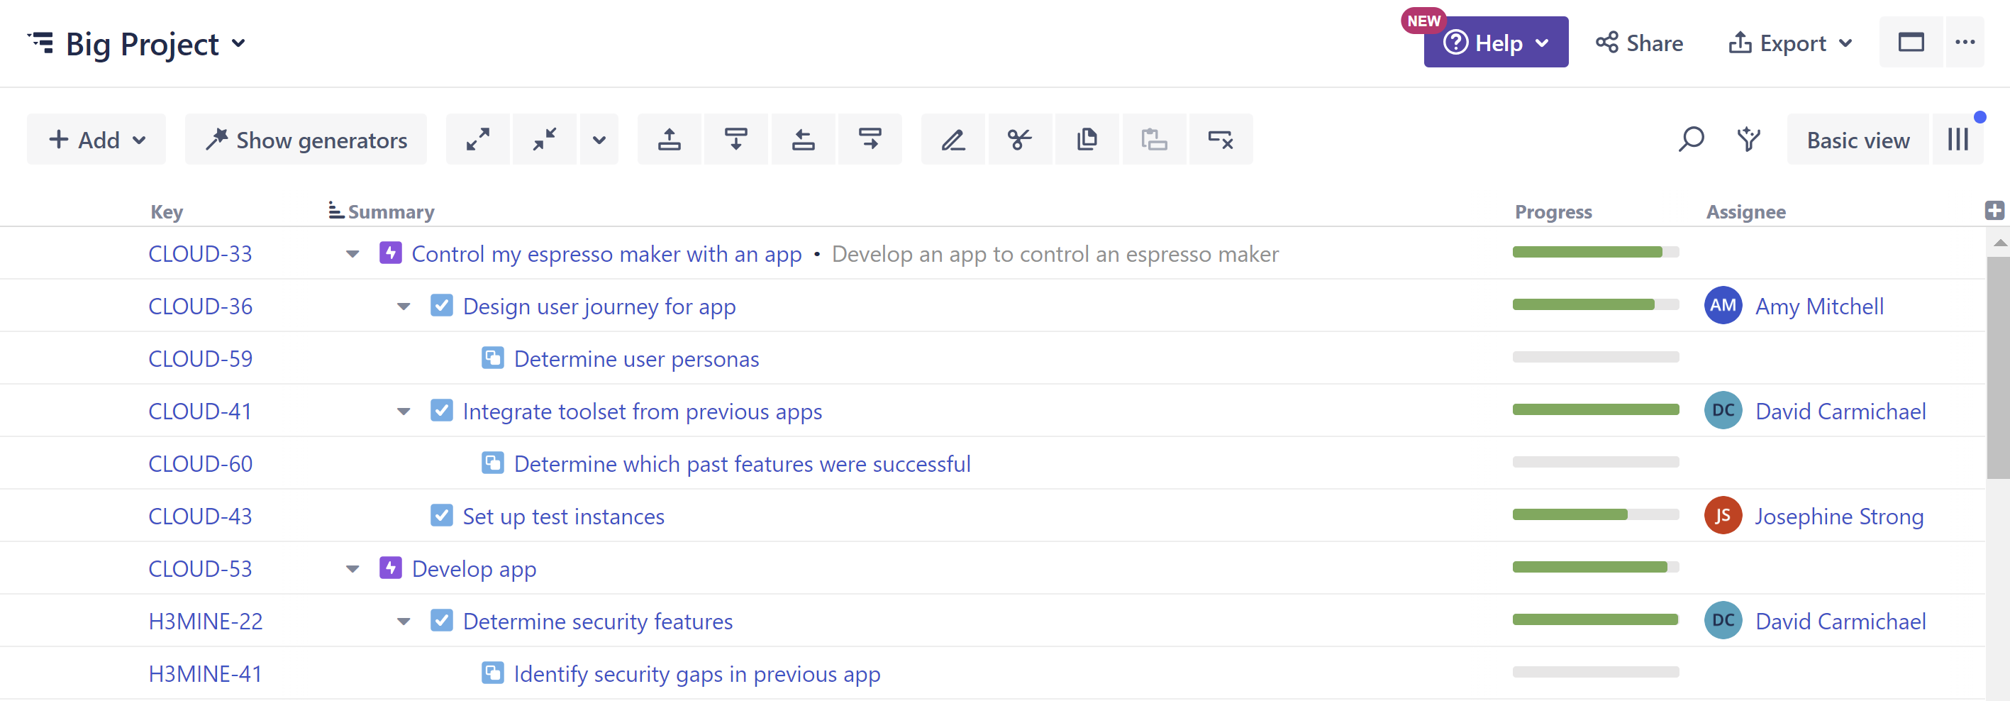Open the Help menu
This screenshot has height=701, width=2010.
(1495, 43)
